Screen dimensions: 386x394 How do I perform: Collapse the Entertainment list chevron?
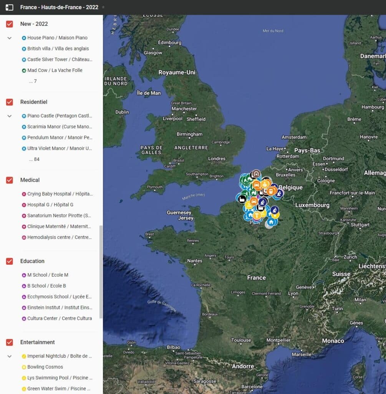(x=8, y=356)
